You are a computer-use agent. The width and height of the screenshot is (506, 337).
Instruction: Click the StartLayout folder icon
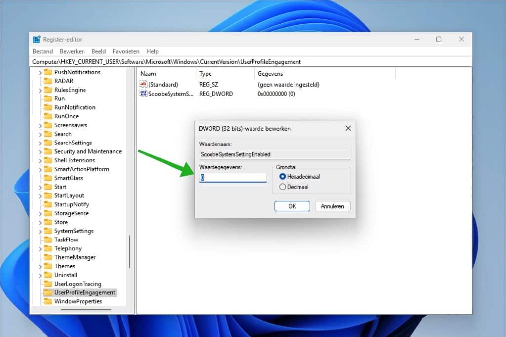pos(48,195)
